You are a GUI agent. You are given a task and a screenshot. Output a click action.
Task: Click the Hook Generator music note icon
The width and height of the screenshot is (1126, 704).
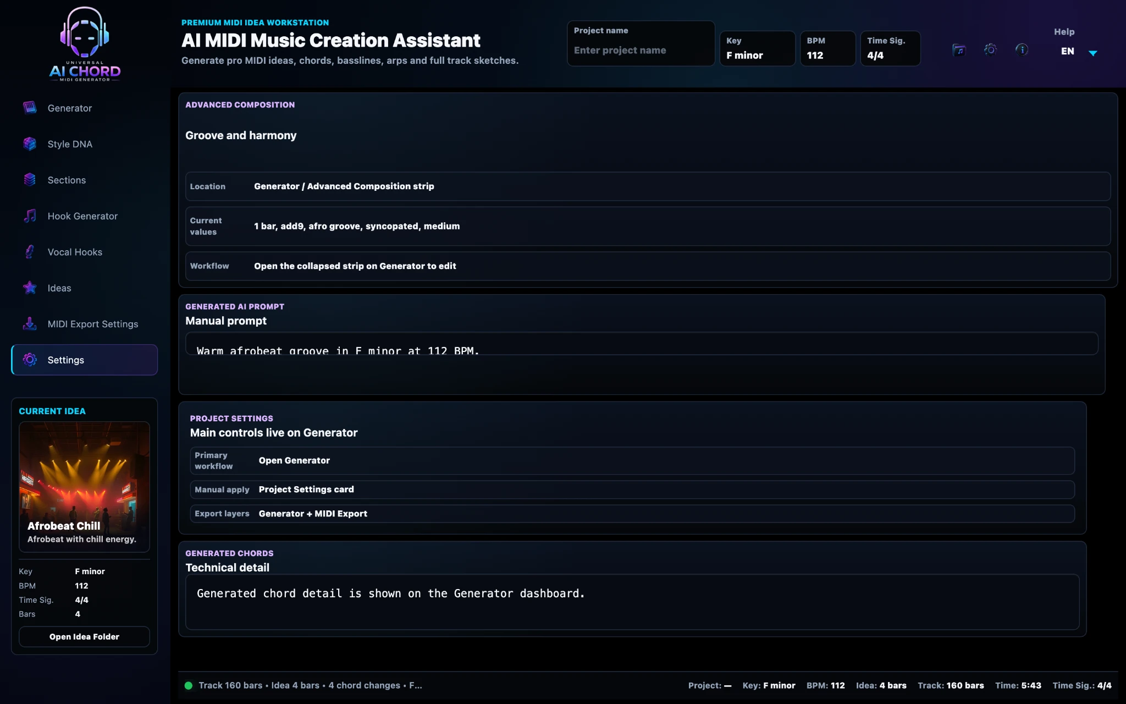pyautogui.click(x=30, y=216)
